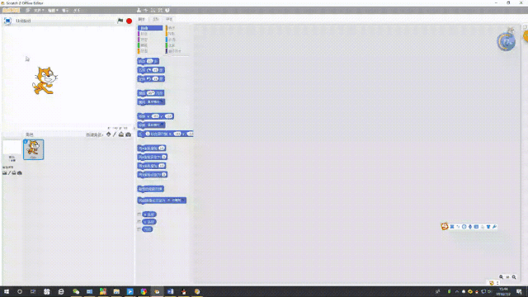Select the duplicate stamp tool in the top toolbar
The image size is (528, 297).
[139, 10]
